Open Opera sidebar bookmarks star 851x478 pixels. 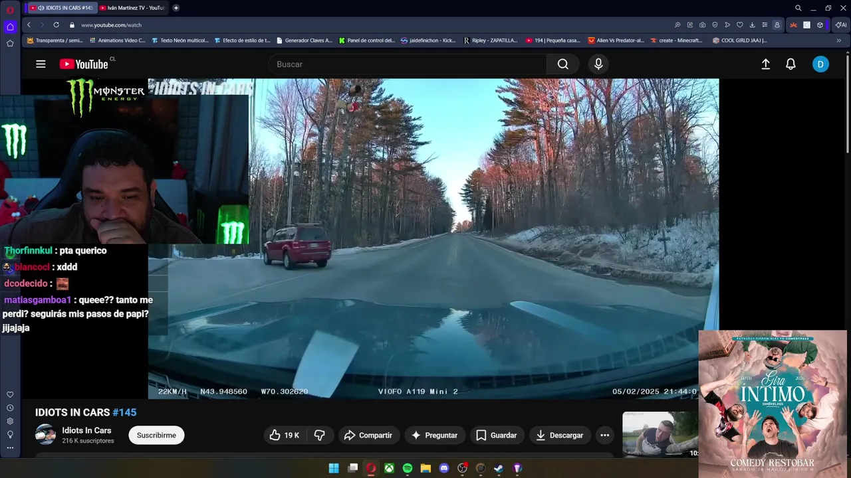(10, 43)
